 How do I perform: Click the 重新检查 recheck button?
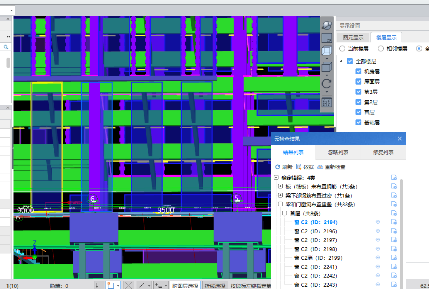[331, 167]
